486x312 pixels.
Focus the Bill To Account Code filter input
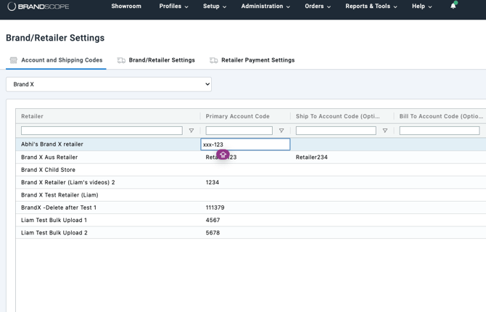pos(440,131)
